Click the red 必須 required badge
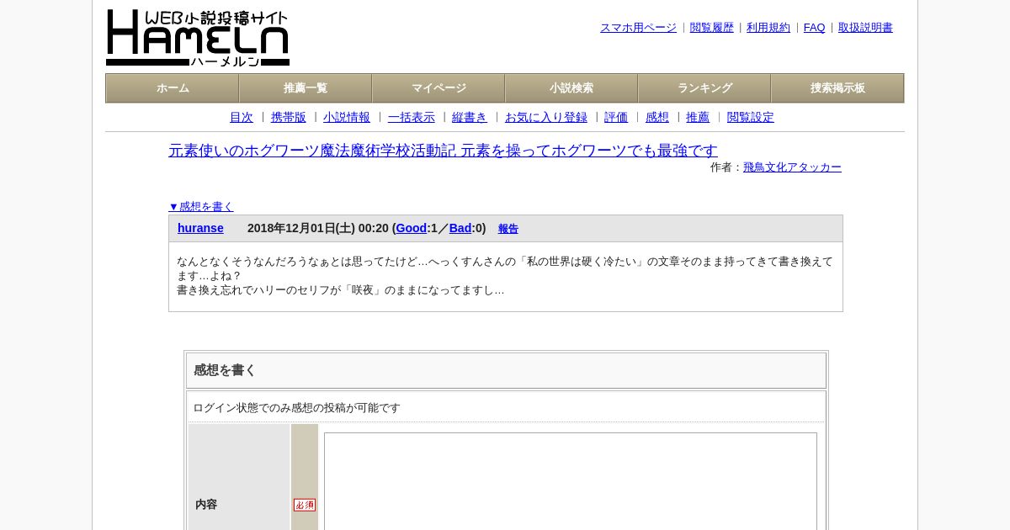This screenshot has width=1010, height=530. point(305,505)
